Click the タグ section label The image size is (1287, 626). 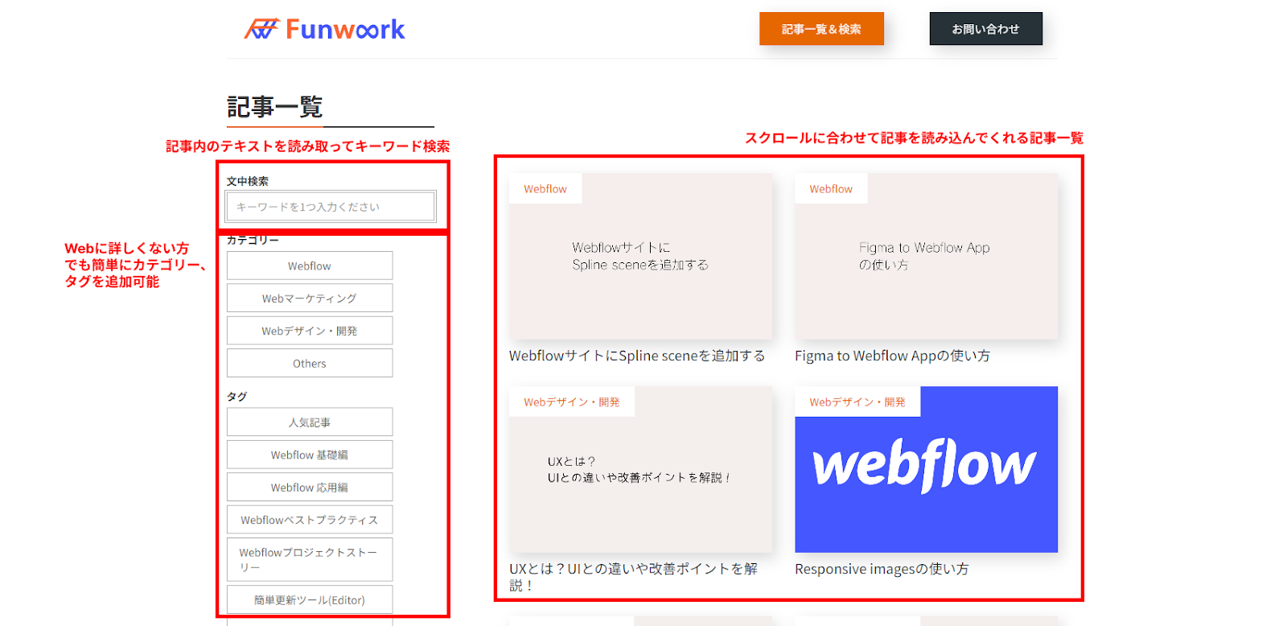236,396
